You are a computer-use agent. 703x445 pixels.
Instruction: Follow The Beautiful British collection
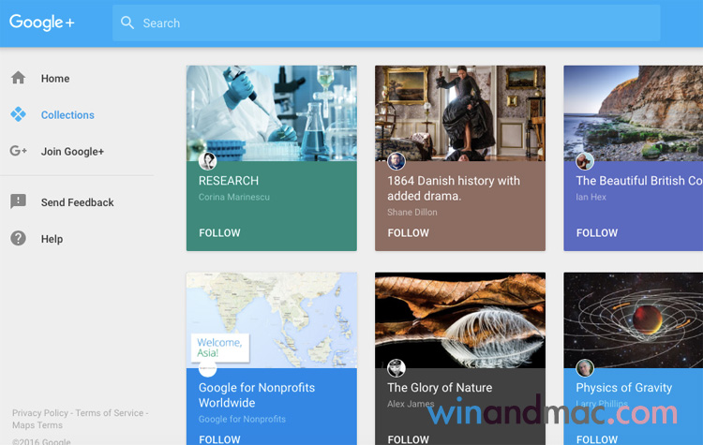pyautogui.click(x=597, y=233)
